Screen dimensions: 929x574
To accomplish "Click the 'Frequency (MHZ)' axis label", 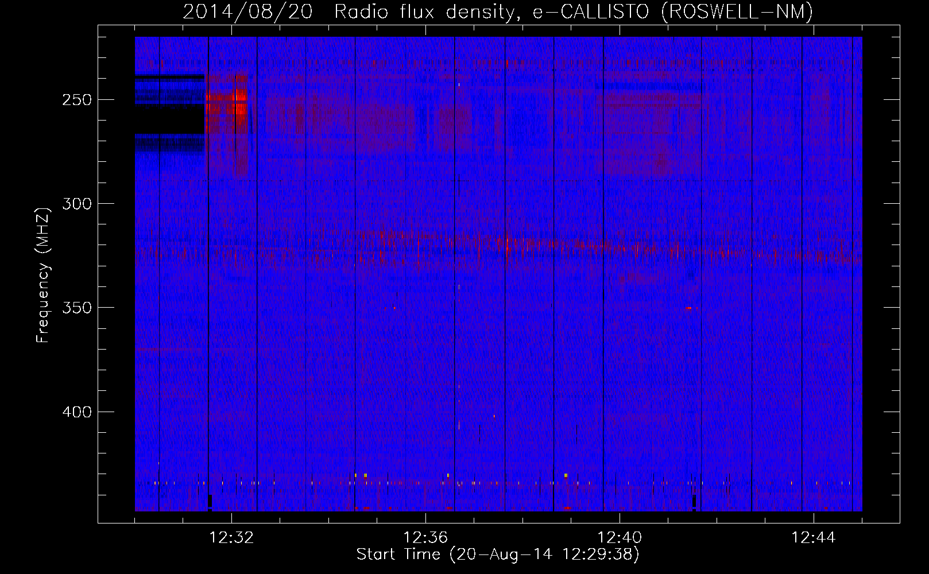I will tap(43, 275).
